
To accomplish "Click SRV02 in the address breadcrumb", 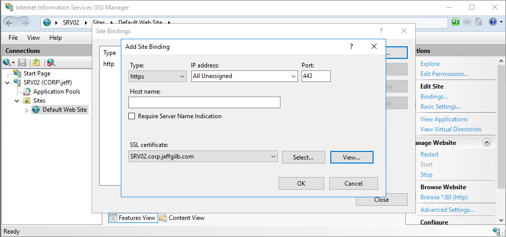I will 70,22.
